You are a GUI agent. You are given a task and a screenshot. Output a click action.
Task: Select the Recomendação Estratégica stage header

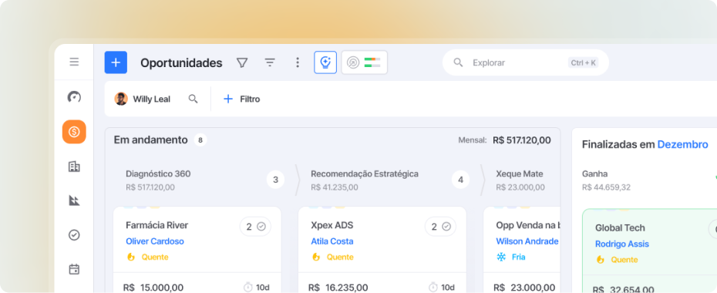365,173
